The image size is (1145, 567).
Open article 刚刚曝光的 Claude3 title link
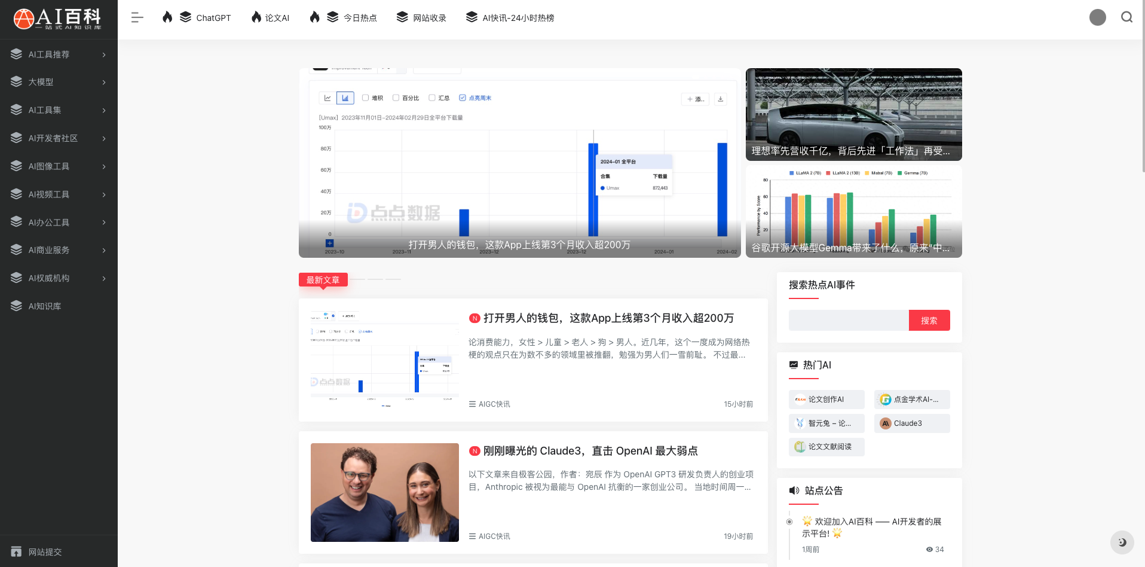590,451
